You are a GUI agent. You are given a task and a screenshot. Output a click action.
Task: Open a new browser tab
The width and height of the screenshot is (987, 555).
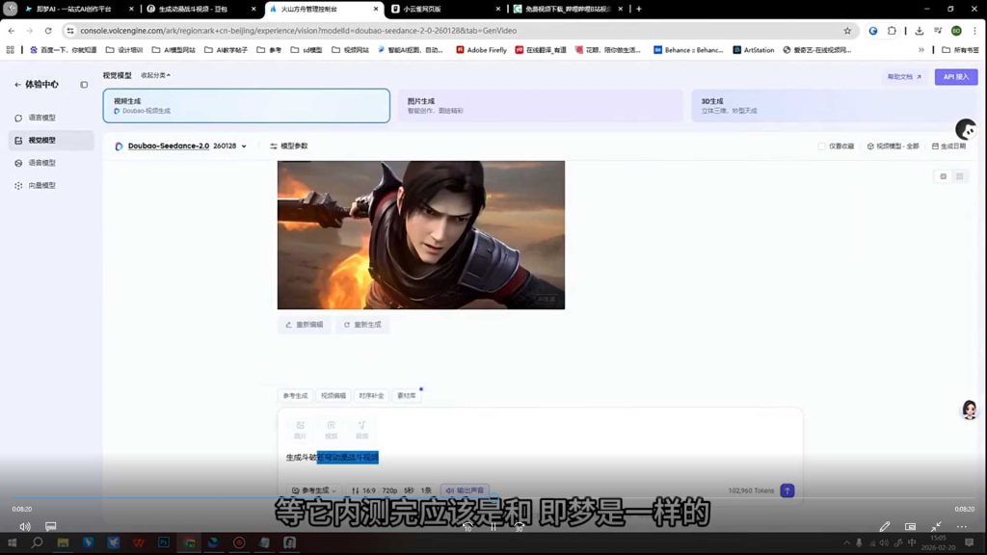638,9
